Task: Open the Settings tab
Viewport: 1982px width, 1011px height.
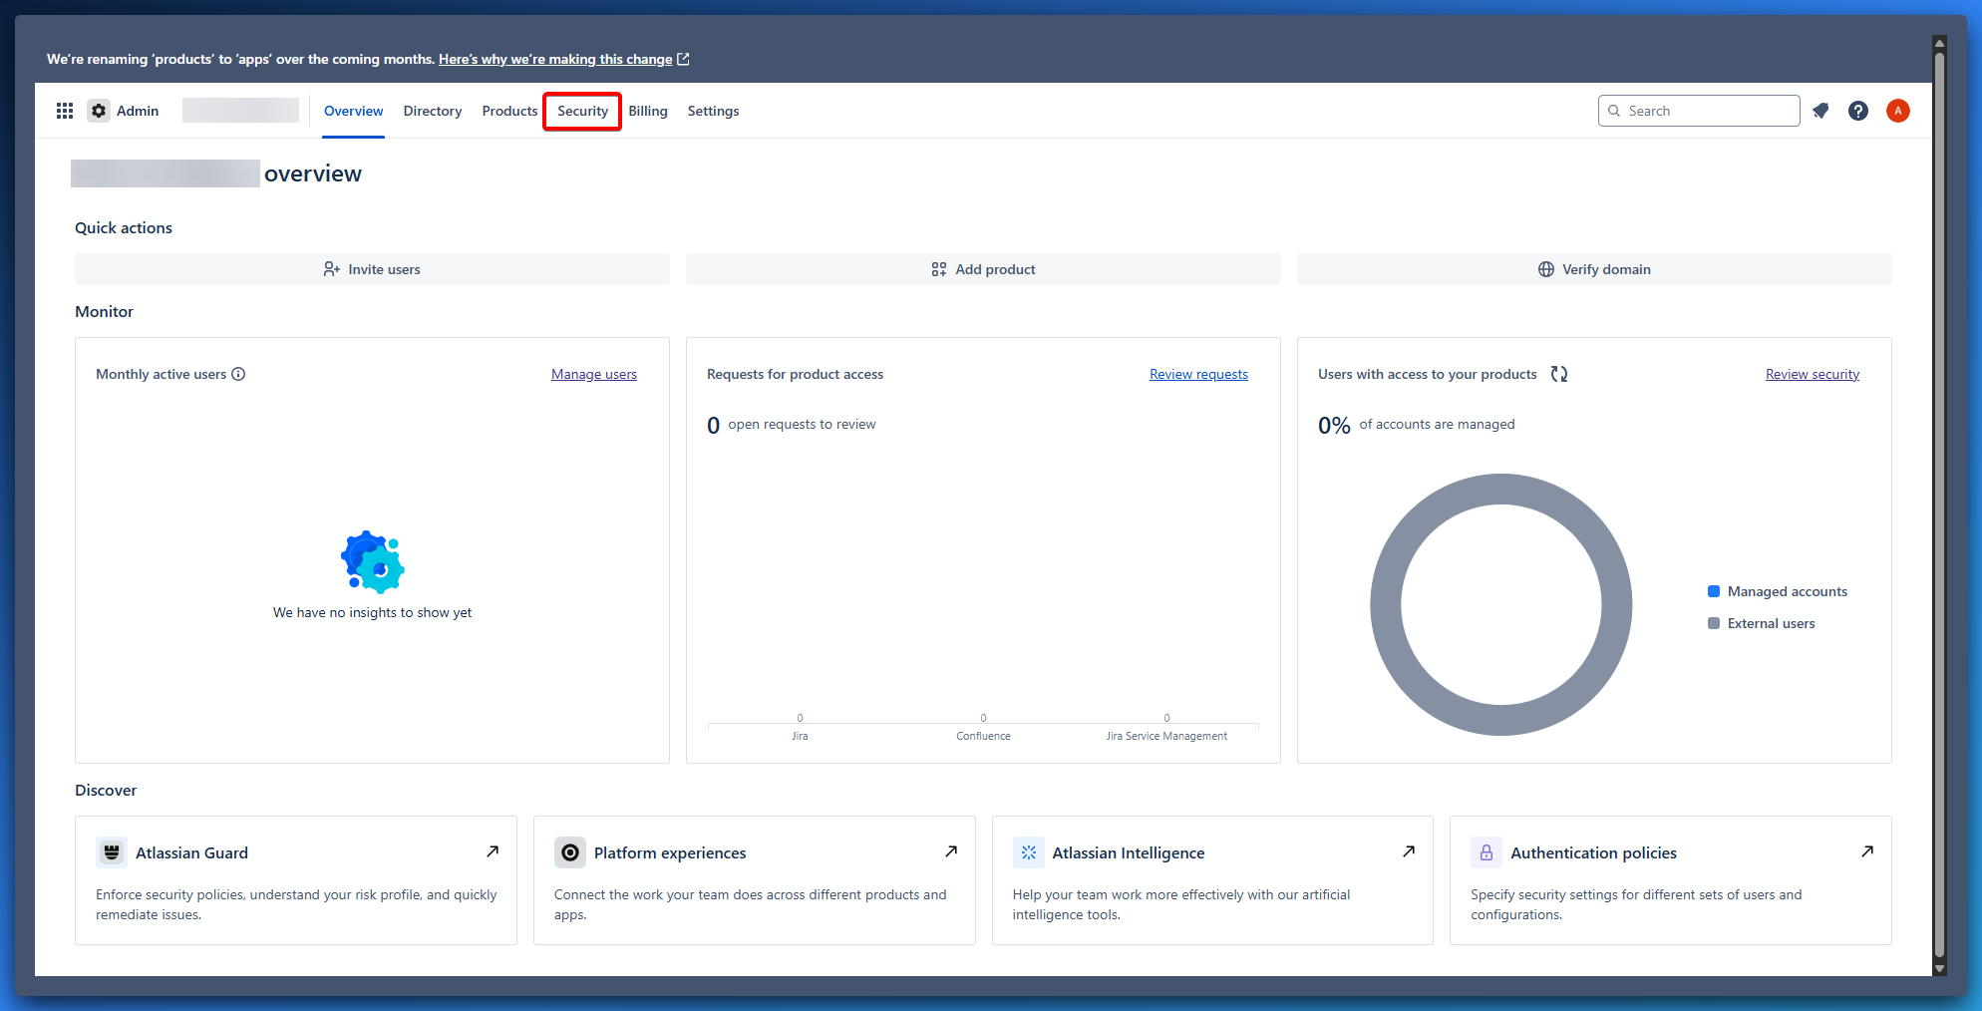Action: click(713, 111)
